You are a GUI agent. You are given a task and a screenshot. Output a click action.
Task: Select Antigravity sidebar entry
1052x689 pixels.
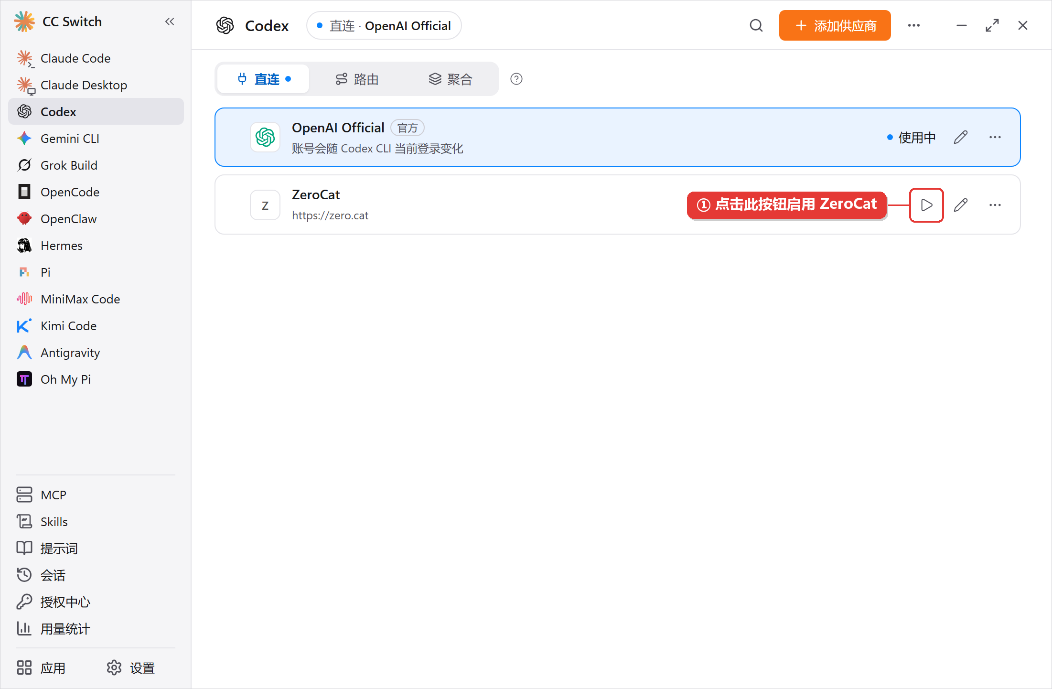(96, 353)
